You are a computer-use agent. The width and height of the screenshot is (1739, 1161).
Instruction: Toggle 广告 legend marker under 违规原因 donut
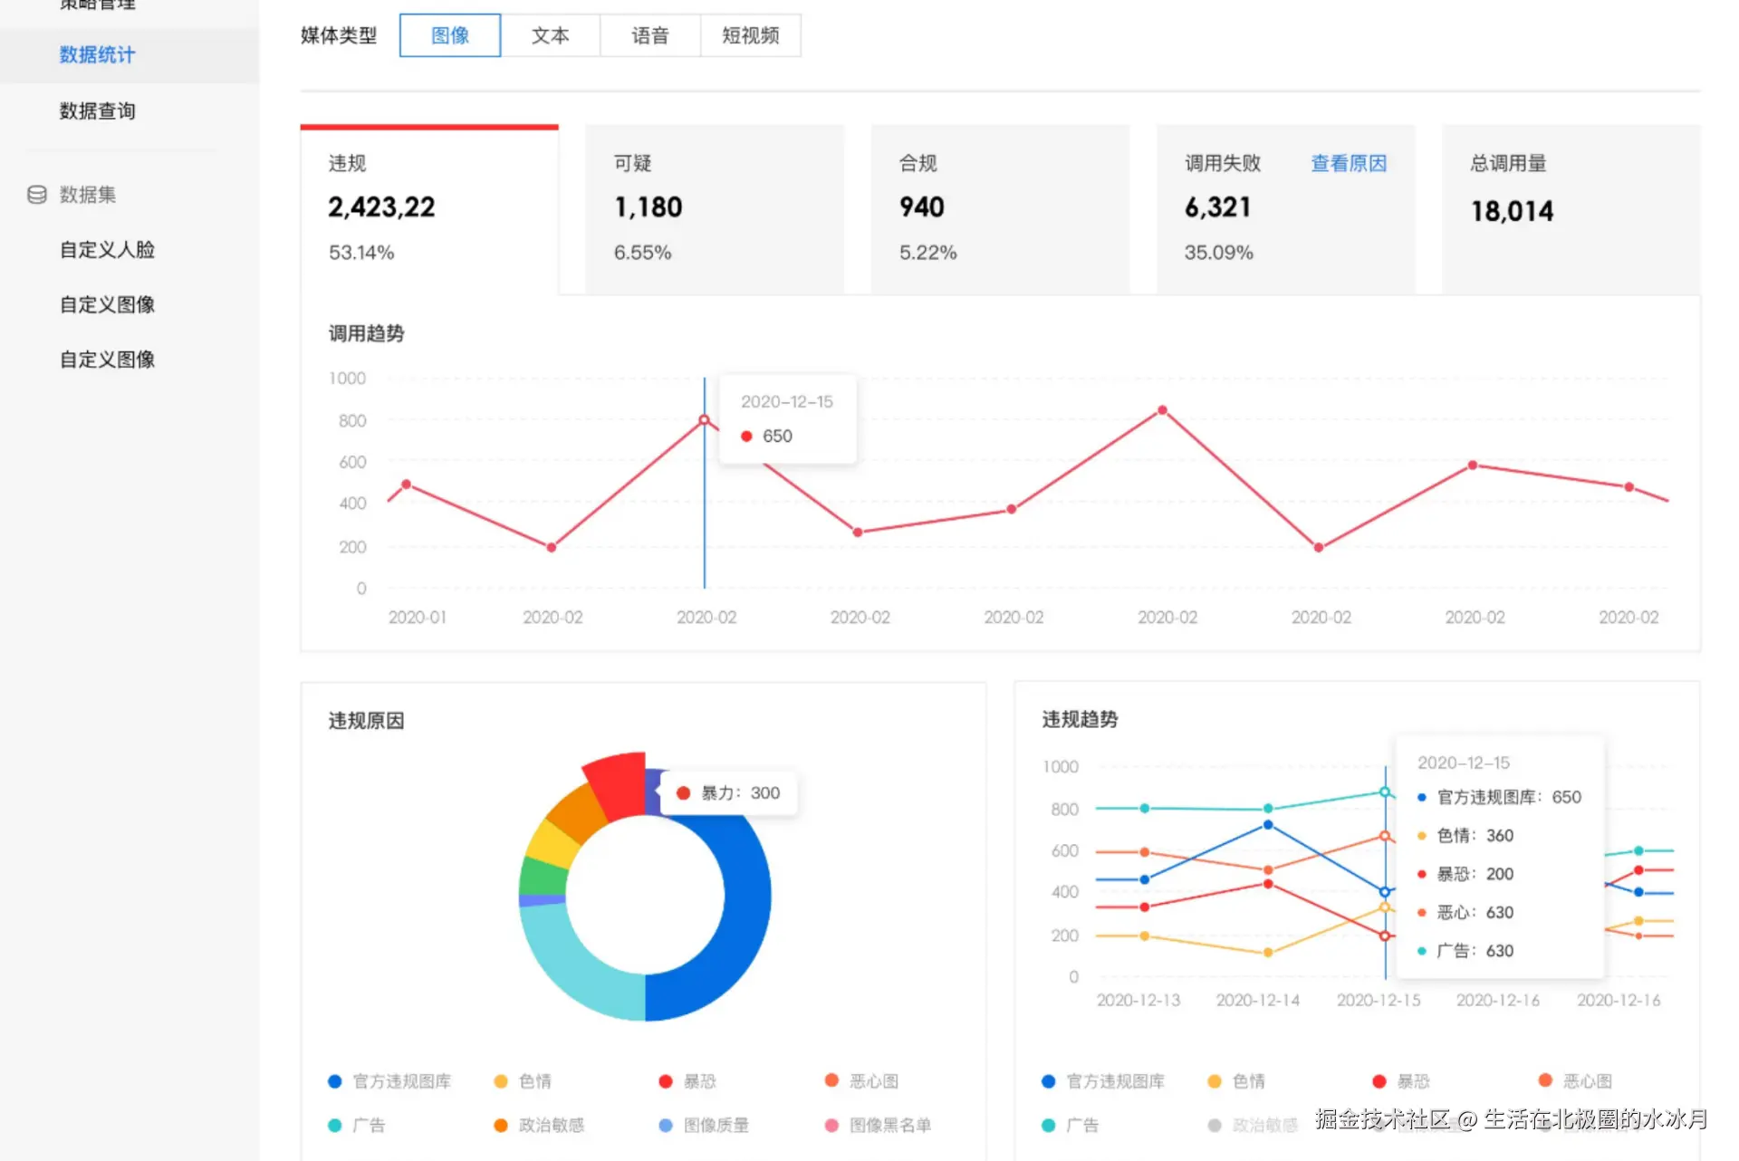(335, 1126)
